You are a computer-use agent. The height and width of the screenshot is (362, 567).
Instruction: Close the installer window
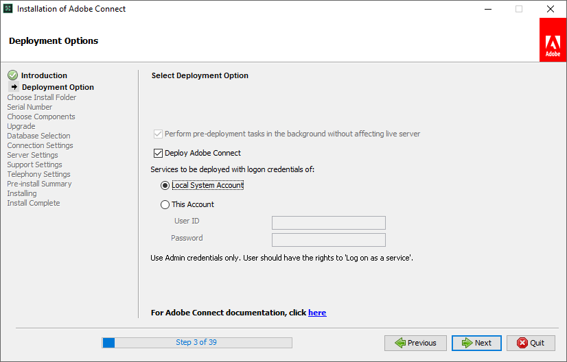pos(551,9)
